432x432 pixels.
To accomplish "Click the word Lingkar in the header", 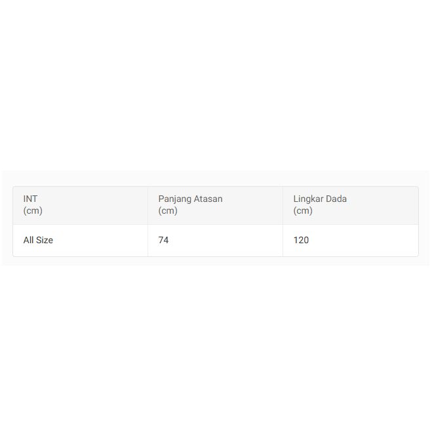I will click(309, 199).
